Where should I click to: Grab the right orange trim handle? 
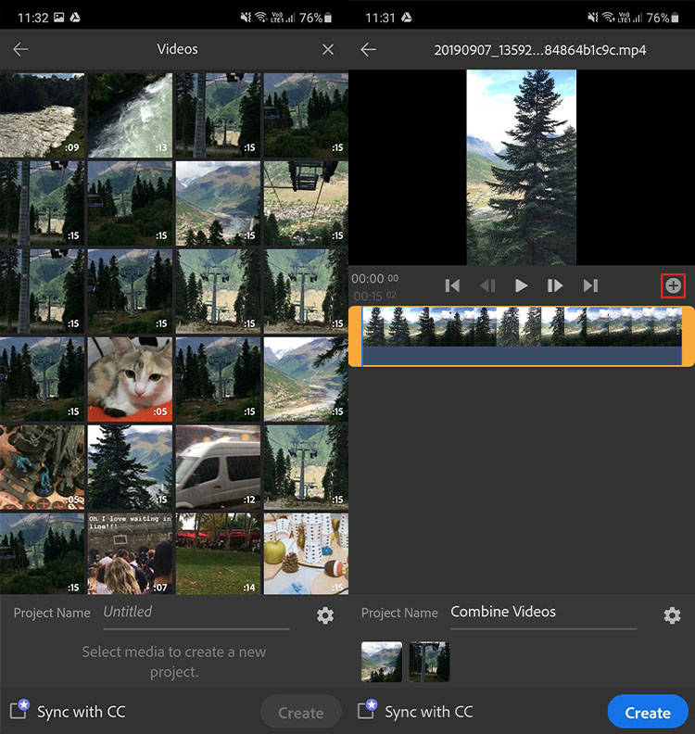coord(689,336)
